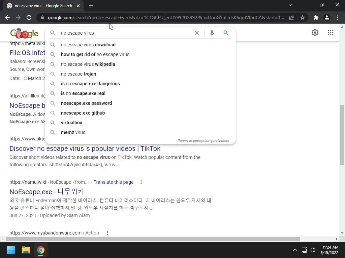Image resolution: width=345 pixels, height=258 pixels.
Task: Go back to the previous page
Action: click(7, 17)
